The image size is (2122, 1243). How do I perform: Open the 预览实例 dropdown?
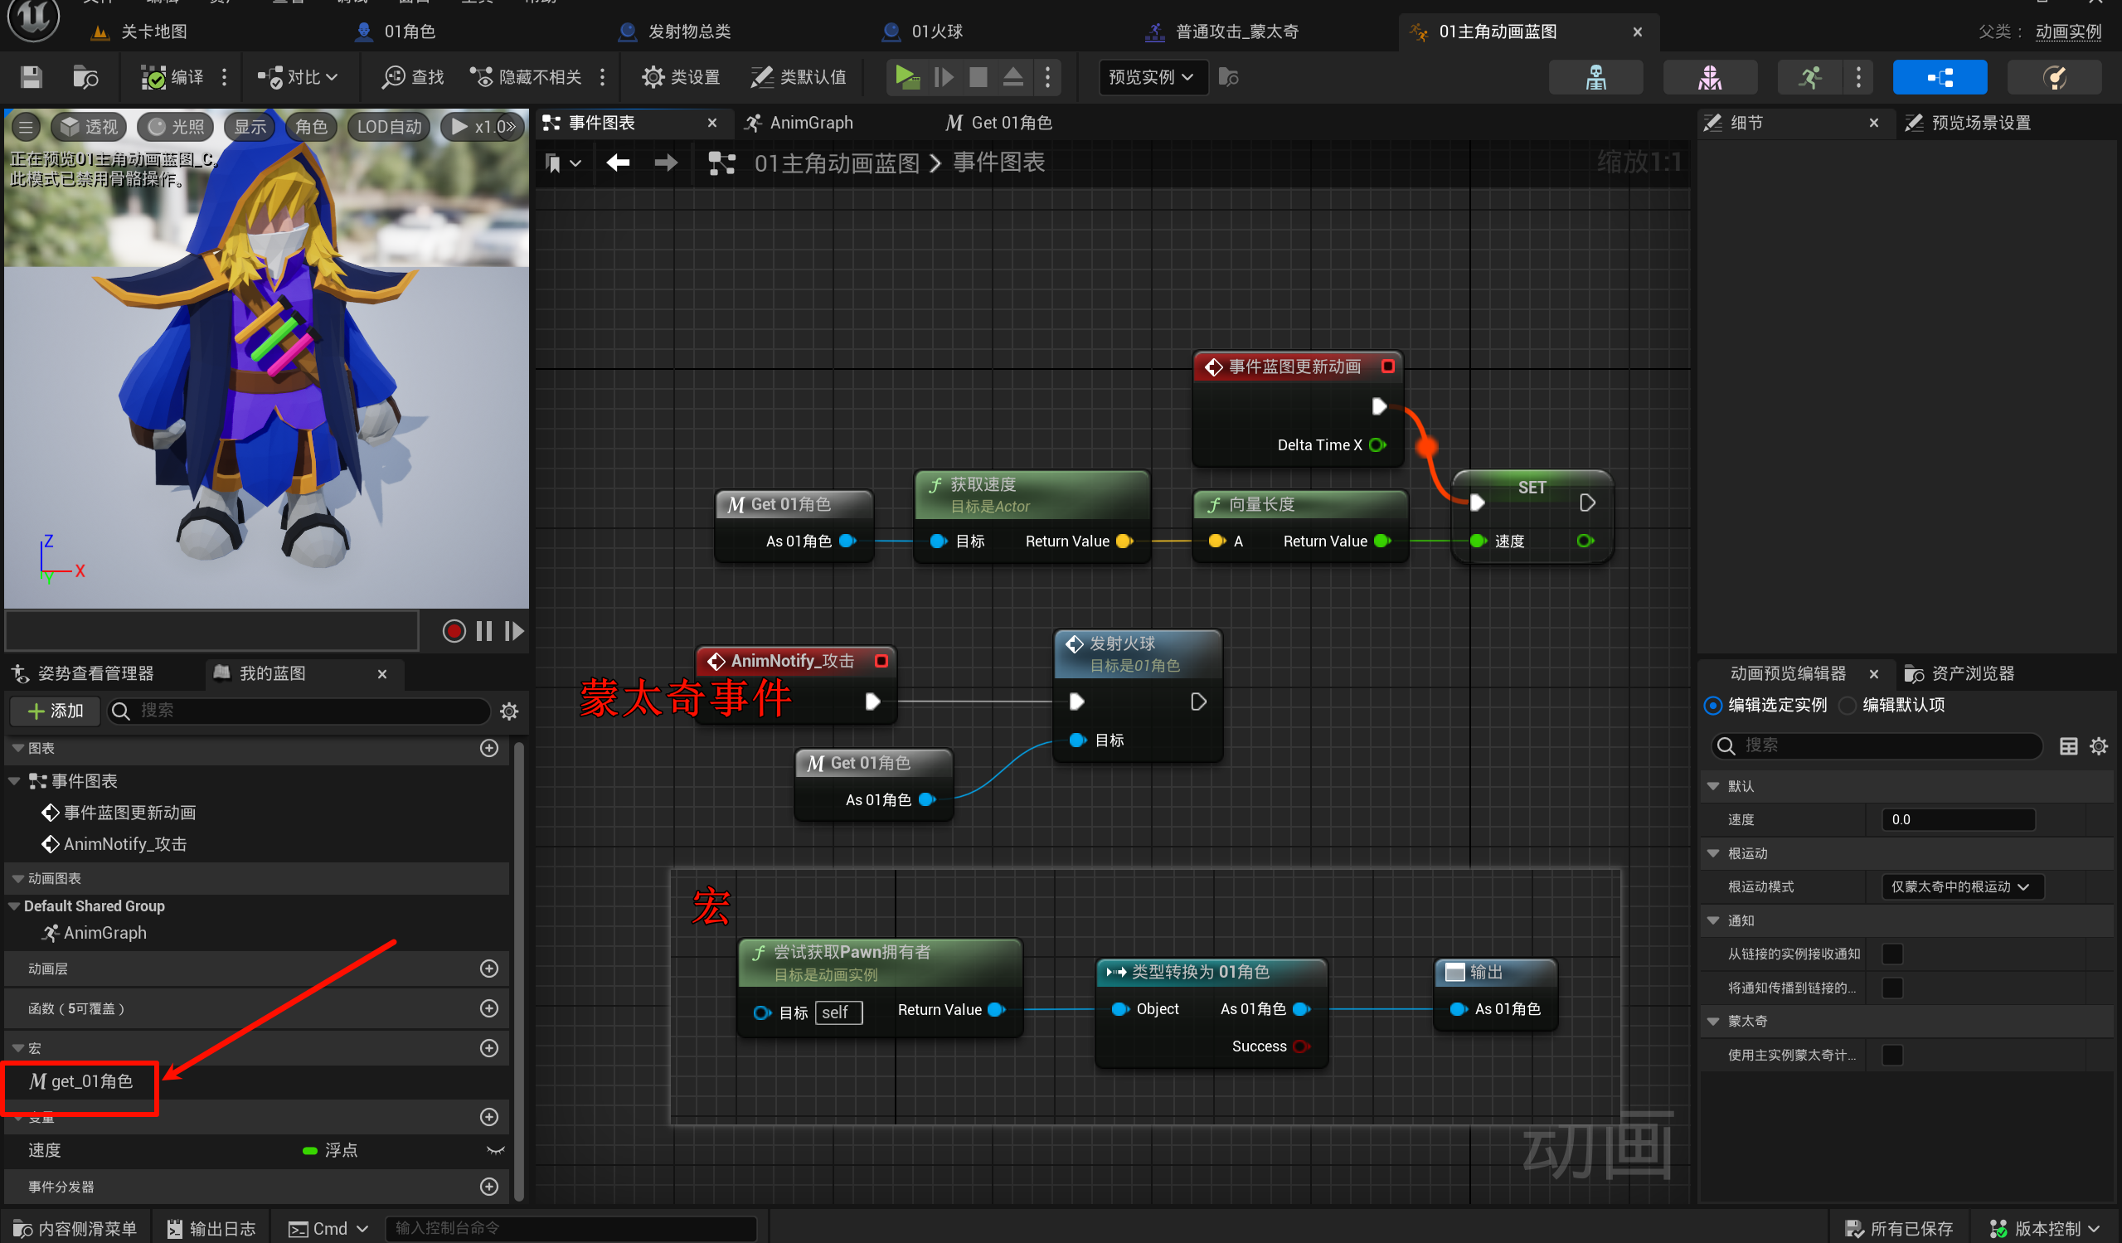click(x=1151, y=77)
